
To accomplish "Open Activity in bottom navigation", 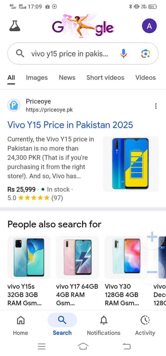I will (145, 326).
